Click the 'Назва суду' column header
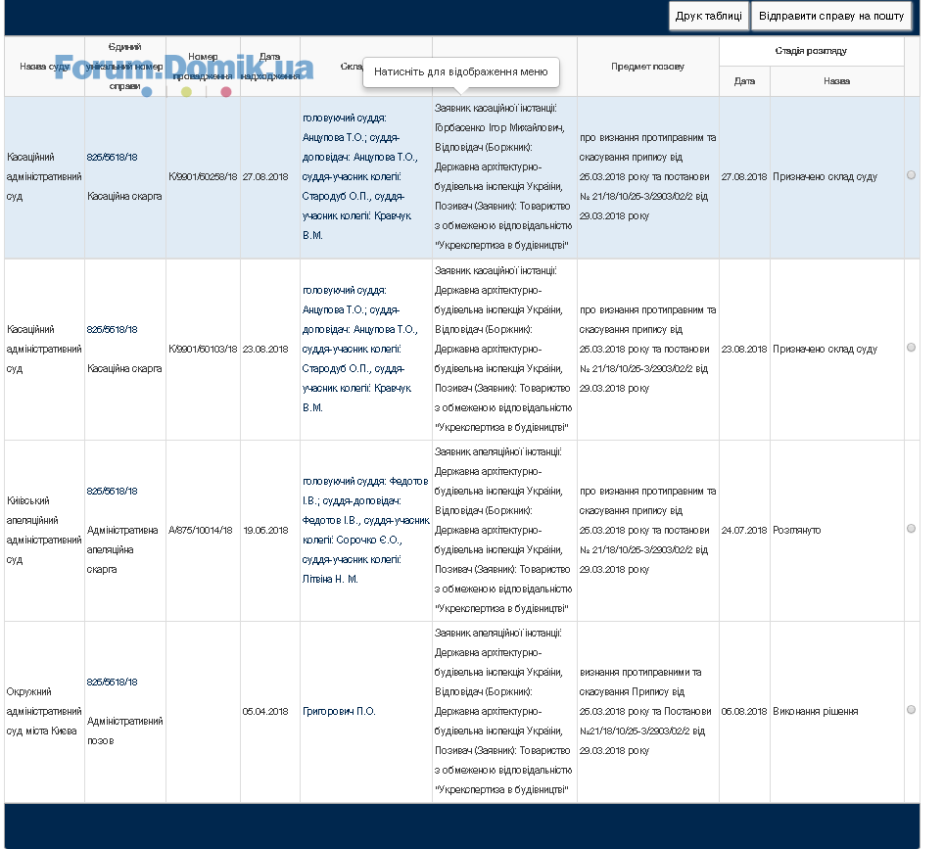 click(x=44, y=67)
